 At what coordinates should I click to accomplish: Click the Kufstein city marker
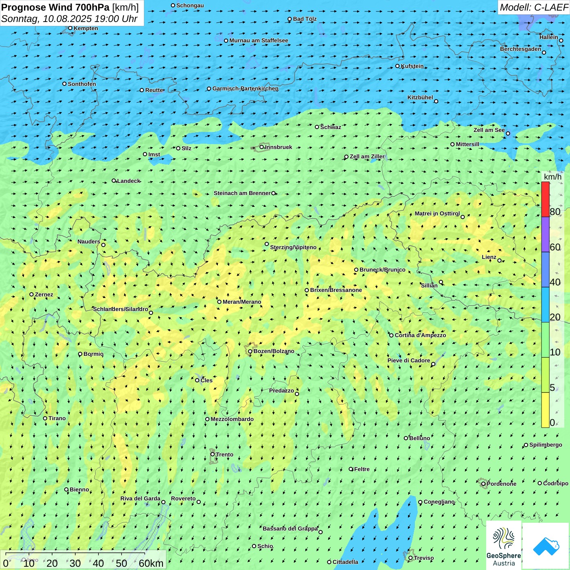(397, 66)
